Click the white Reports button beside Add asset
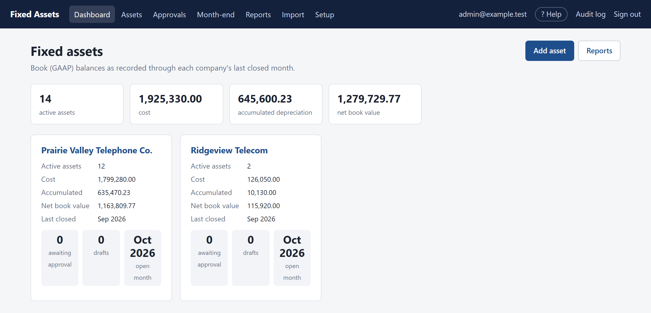 [x=599, y=51]
